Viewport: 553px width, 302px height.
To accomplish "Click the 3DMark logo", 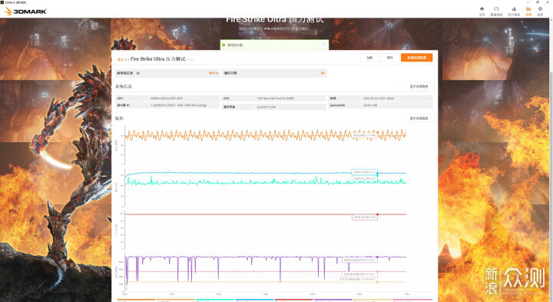I will (25, 12).
